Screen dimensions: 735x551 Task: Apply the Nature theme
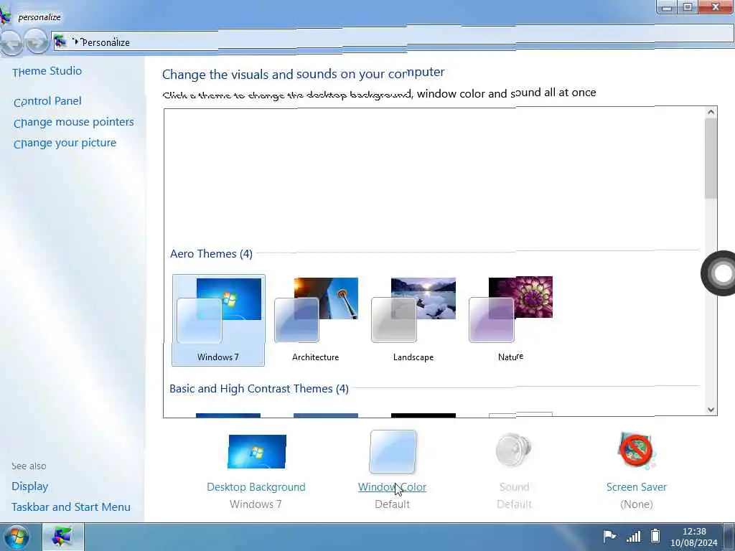[511, 320]
